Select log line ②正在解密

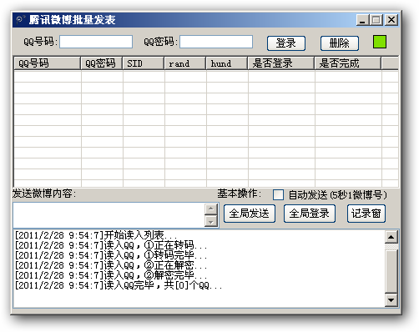pos(111,265)
